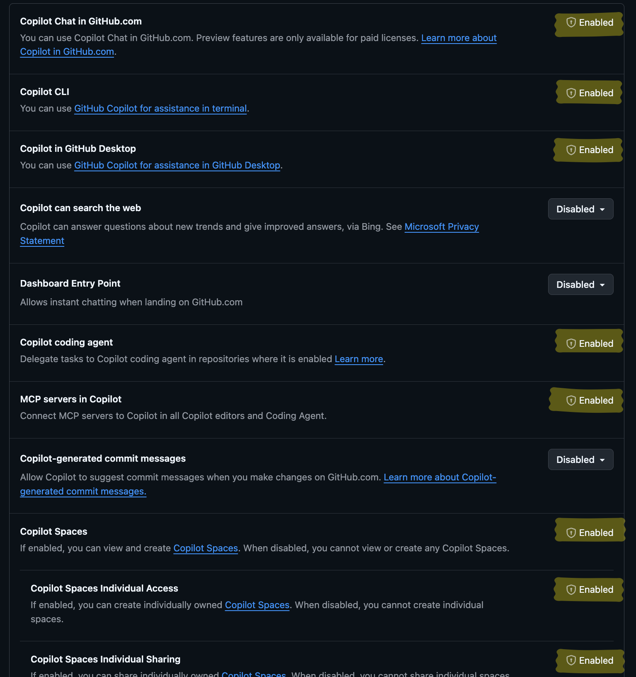This screenshot has height=677, width=636.
Task: Click shield icon for Copilot Spaces Individual Sharing
Action: [x=571, y=660]
